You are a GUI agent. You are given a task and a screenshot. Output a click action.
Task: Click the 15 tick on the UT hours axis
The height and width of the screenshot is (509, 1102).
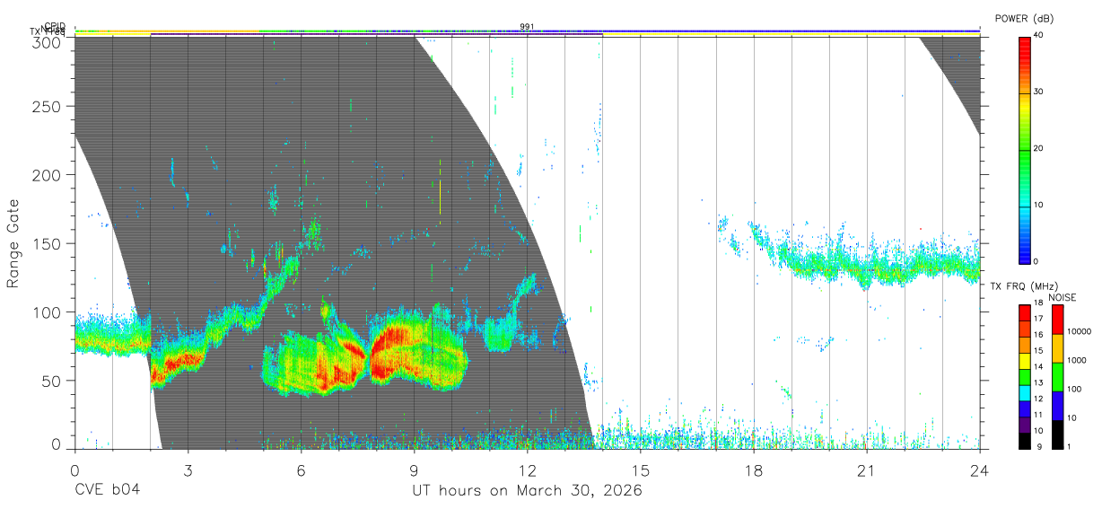point(641,470)
